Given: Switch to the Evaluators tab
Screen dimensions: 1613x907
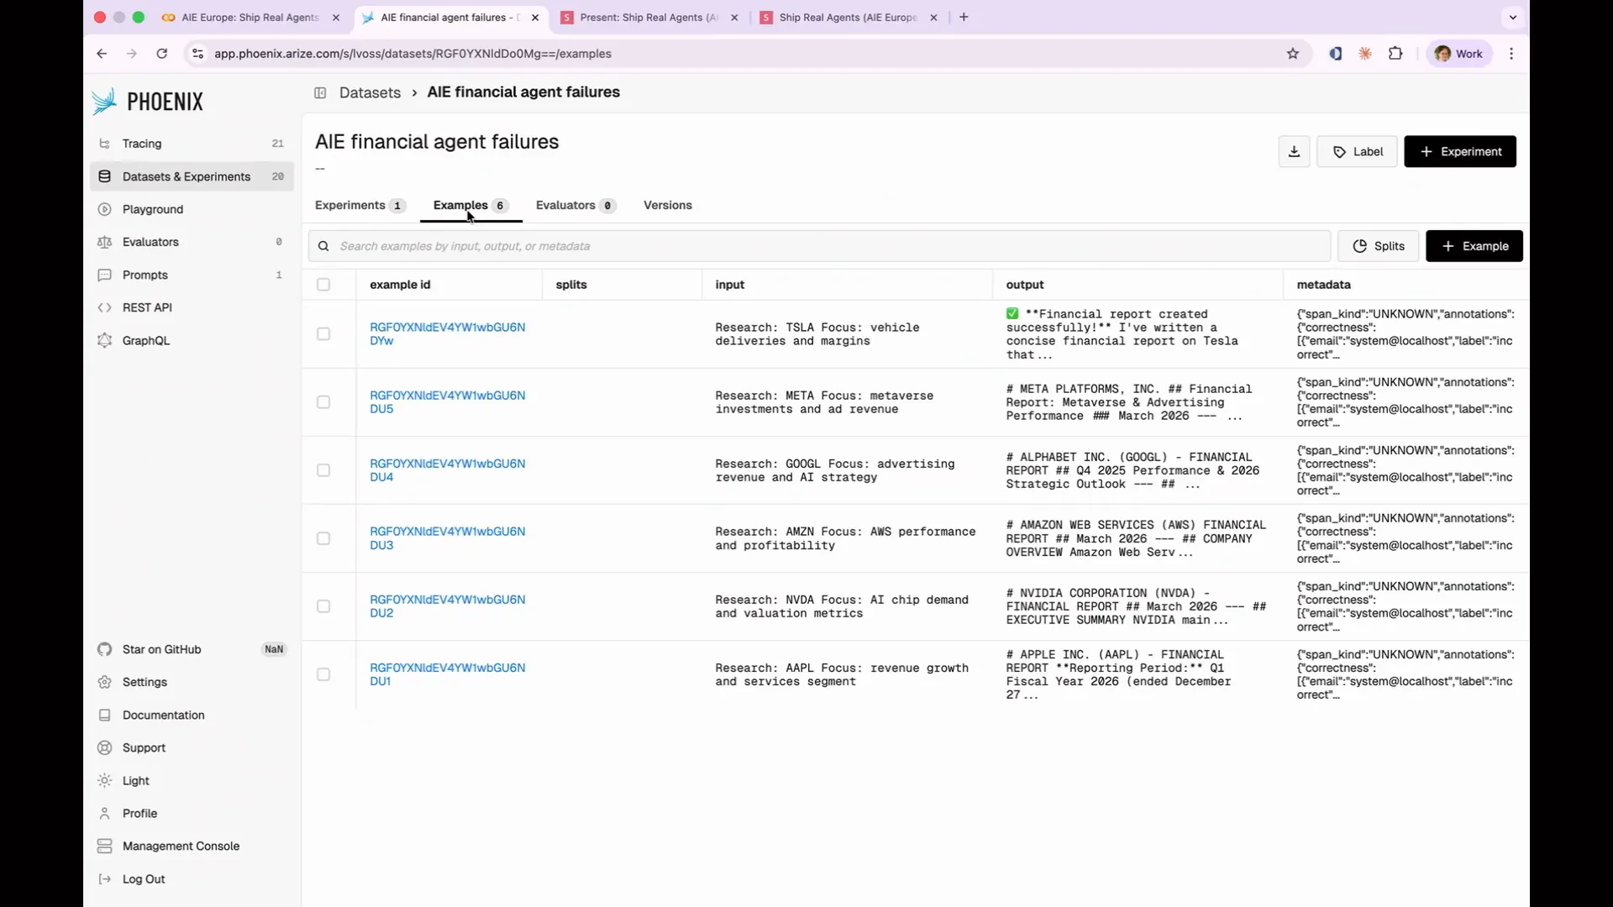Looking at the screenshot, I should pos(575,205).
